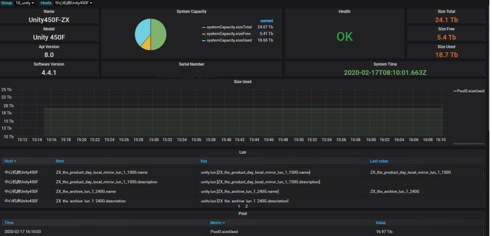
Task: Click item ZX_thx_archive_lun_1_240G.name in Lun table
Action: tap(86, 192)
